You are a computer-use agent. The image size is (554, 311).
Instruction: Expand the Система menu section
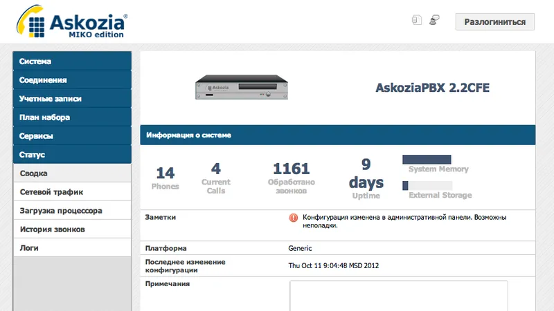pos(72,61)
